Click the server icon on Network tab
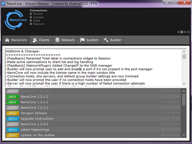This screenshot has width=192, height=144. pos(57,40)
